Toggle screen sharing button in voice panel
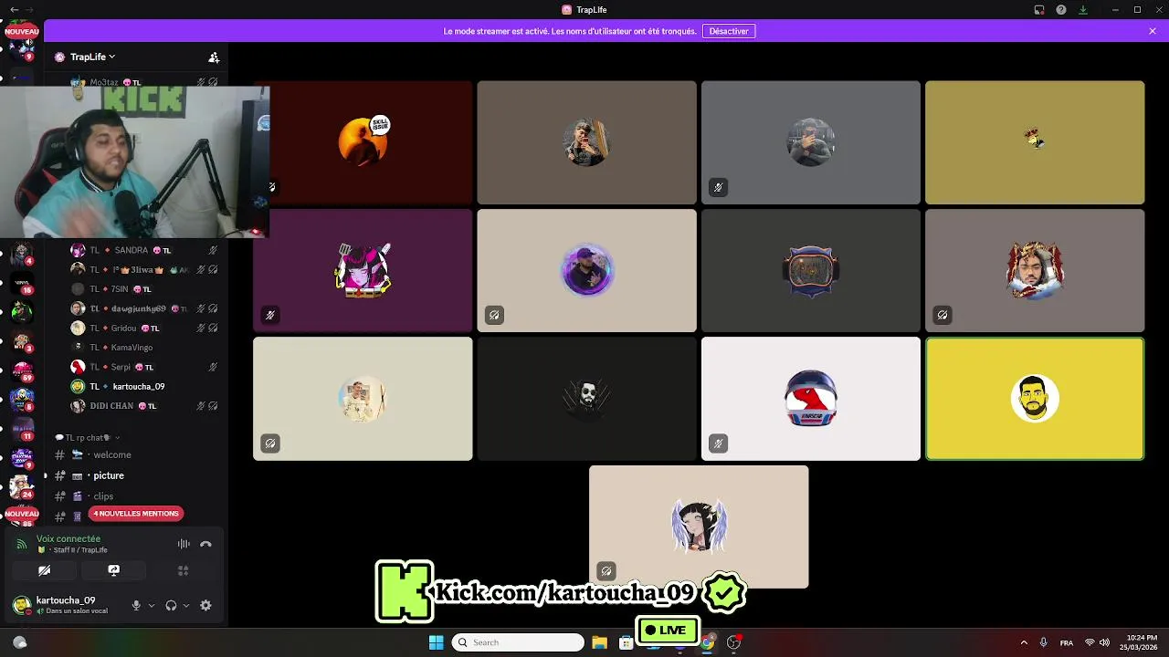1169x657 pixels. (x=113, y=570)
